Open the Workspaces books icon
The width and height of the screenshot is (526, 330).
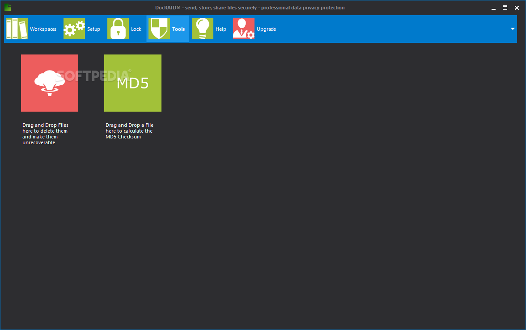17,29
